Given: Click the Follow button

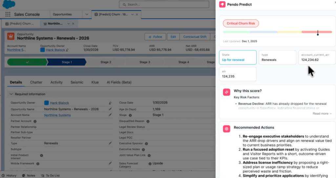Looking at the screenshot, I should click(155, 37).
